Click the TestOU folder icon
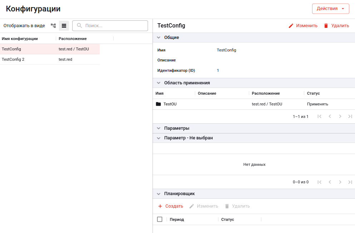 click(x=158, y=104)
